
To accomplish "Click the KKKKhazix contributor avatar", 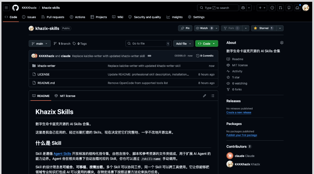I will (x=230, y=164).
